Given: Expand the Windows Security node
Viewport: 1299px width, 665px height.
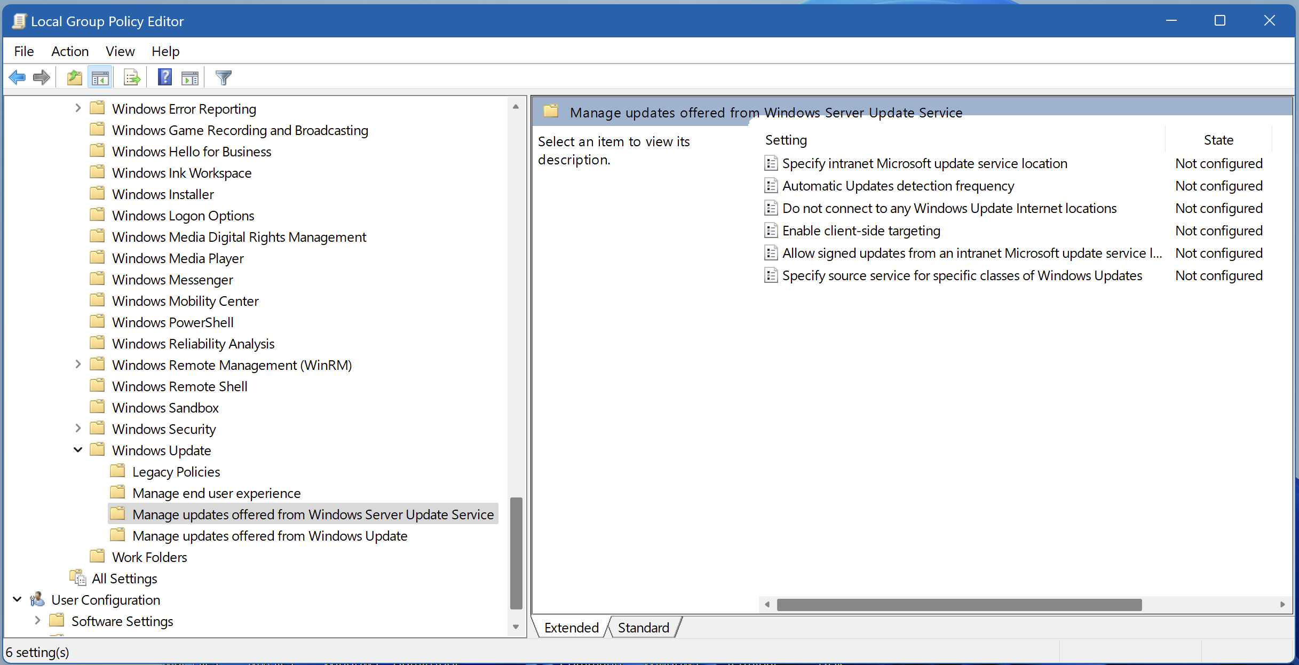Looking at the screenshot, I should pyautogui.click(x=78, y=429).
